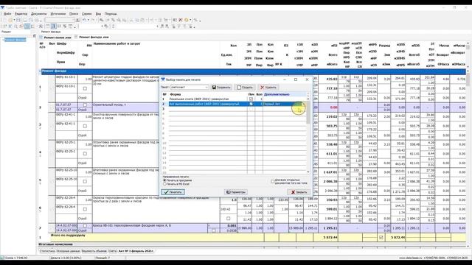Viewport: 472px width, 265px height.
Task: Toggle print checkbox for Локальная смета row
Action: [251, 99]
